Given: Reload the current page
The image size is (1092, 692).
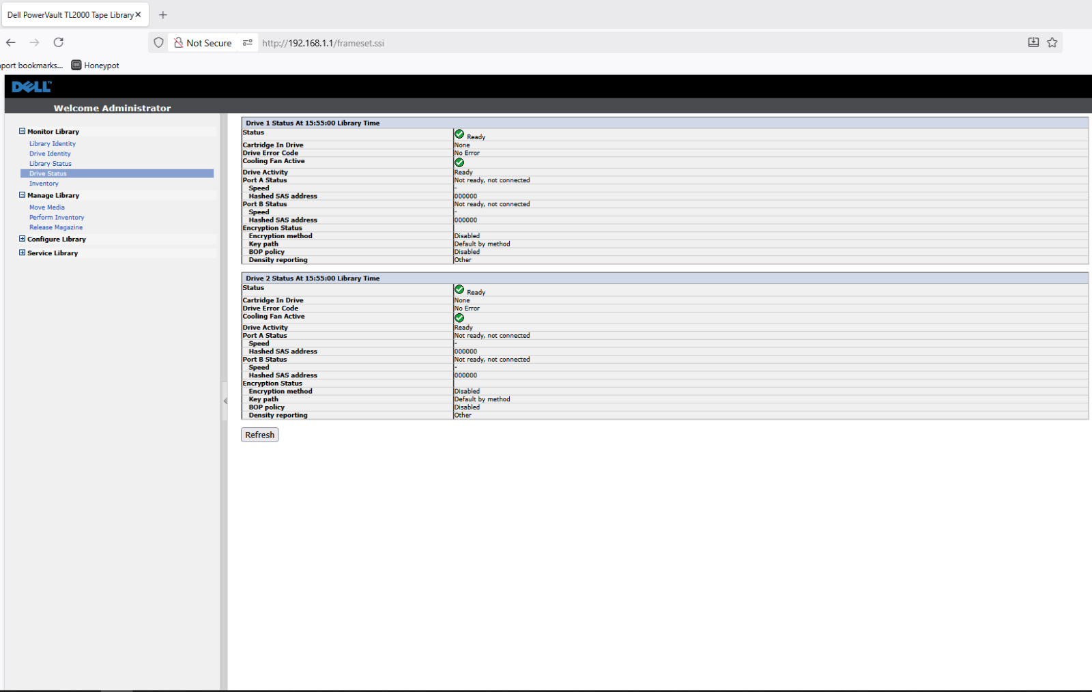Looking at the screenshot, I should coord(59,42).
